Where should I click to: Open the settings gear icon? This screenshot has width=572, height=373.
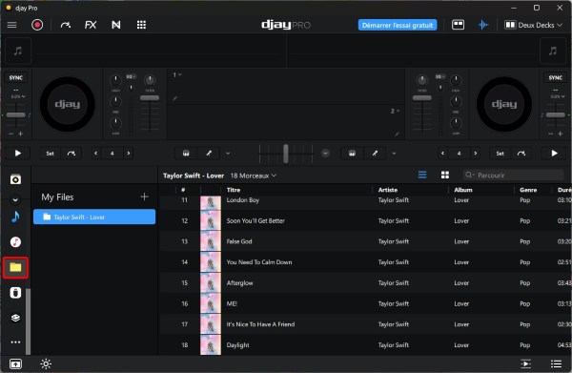click(46, 363)
